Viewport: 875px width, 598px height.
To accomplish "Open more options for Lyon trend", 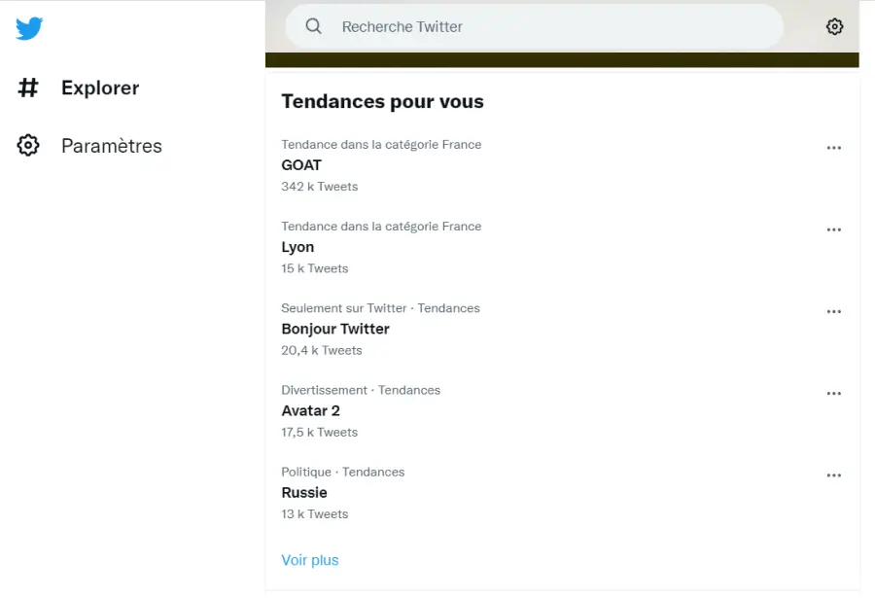I will point(834,230).
